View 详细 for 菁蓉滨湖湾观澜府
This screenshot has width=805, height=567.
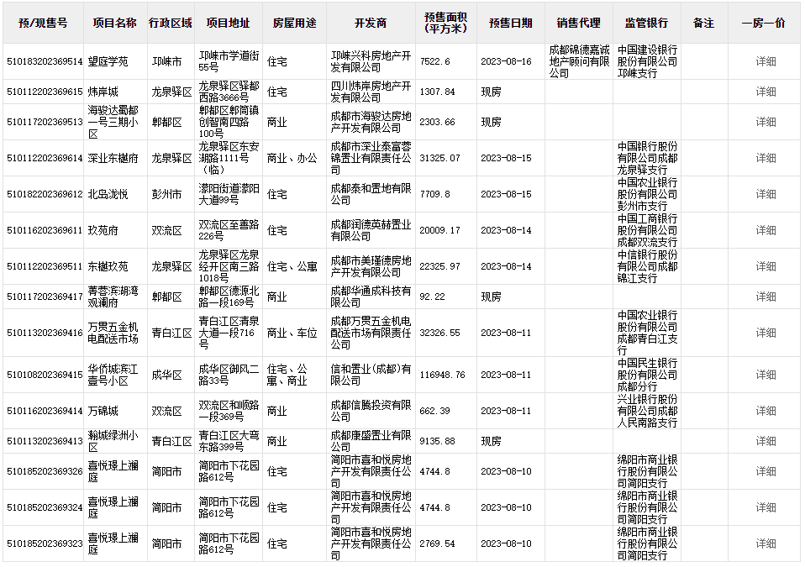pyautogui.click(x=766, y=297)
